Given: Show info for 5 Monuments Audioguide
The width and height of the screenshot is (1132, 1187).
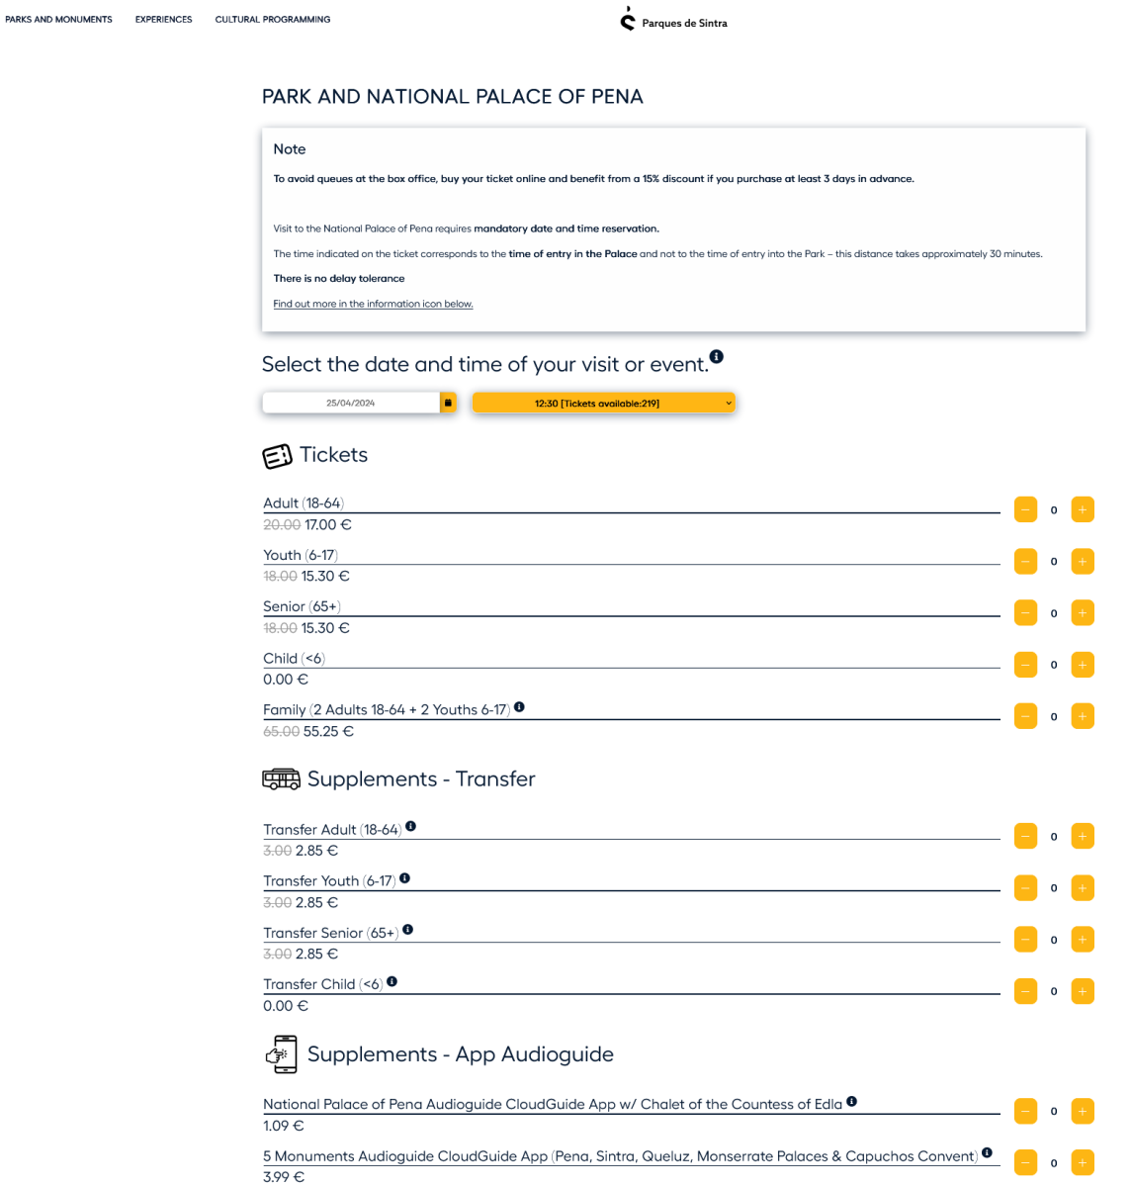Looking at the screenshot, I should click(x=987, y=1153).
